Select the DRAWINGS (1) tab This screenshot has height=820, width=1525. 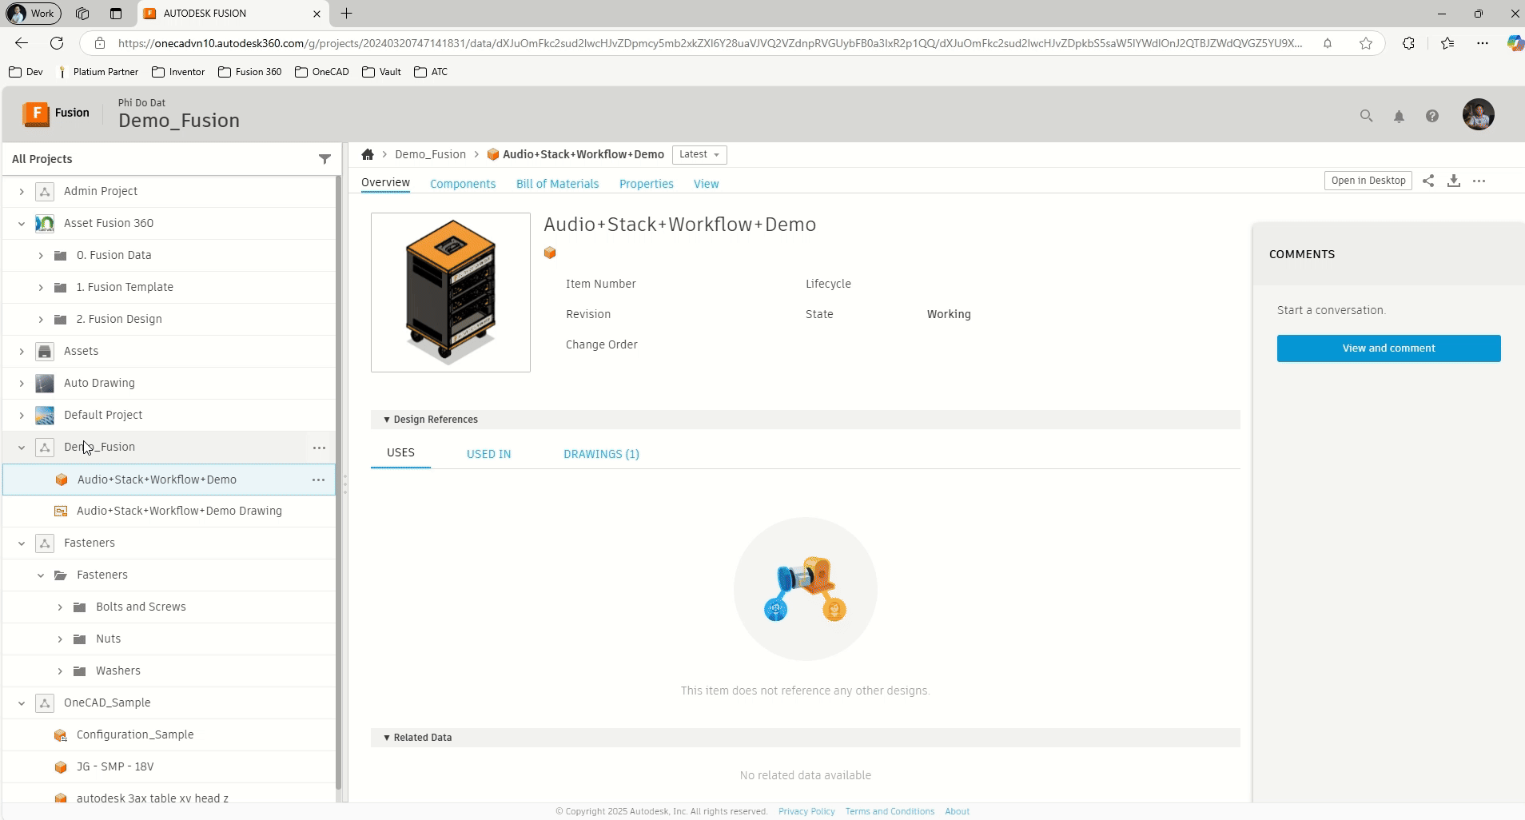pos(601,454)
